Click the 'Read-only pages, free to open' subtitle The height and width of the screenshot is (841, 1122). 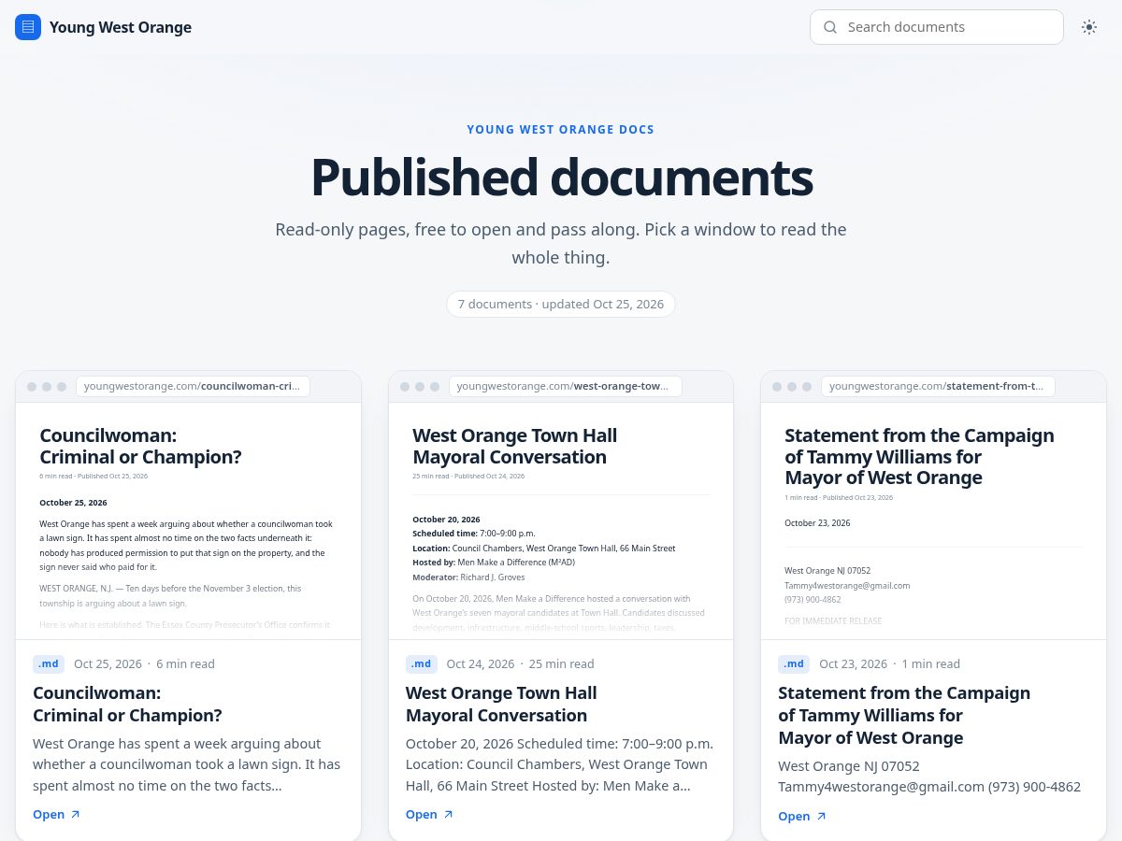pos(561,243)
